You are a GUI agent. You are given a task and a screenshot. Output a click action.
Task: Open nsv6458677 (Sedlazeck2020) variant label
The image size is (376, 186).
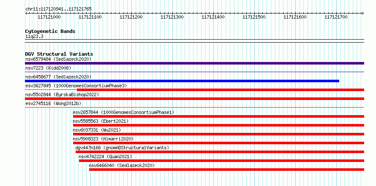tap(58, 77)
